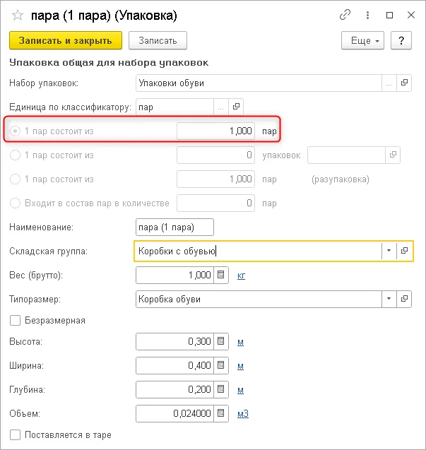
Task: Select the разупаковка radio option
Action: click(x=15, y=179)
